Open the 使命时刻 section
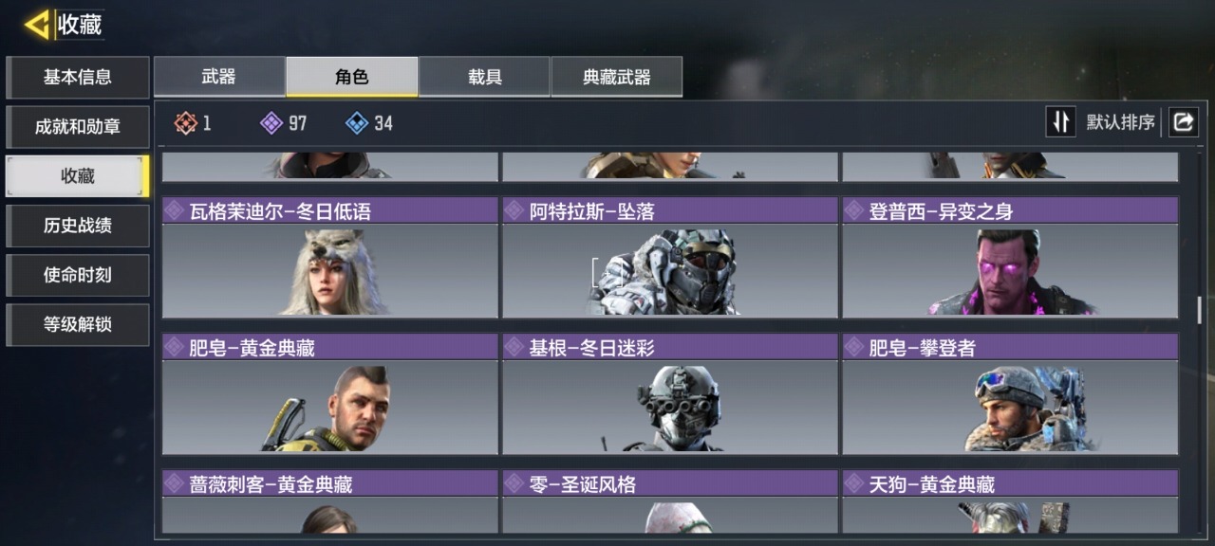The image size is (1215, 546). [x=78, y=275]
